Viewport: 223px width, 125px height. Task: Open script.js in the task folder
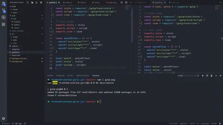tap(17, 22)
